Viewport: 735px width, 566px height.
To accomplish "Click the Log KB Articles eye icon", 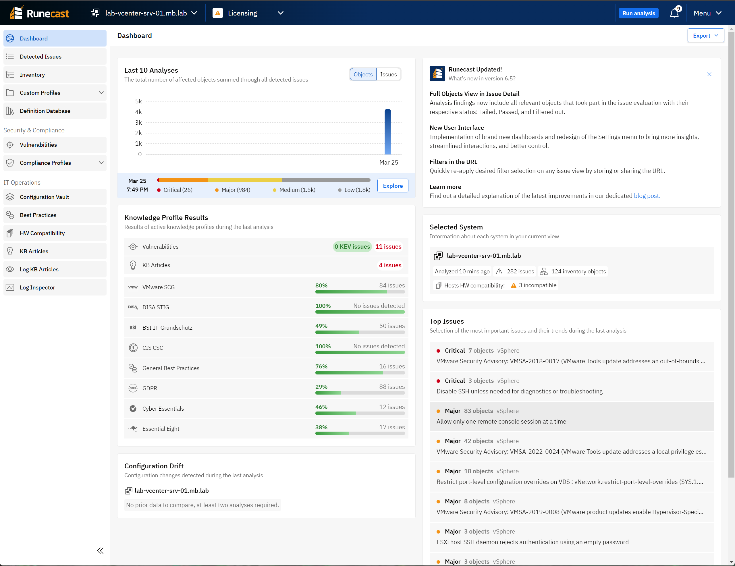I will pyautogui.click(x=10, y=269).
